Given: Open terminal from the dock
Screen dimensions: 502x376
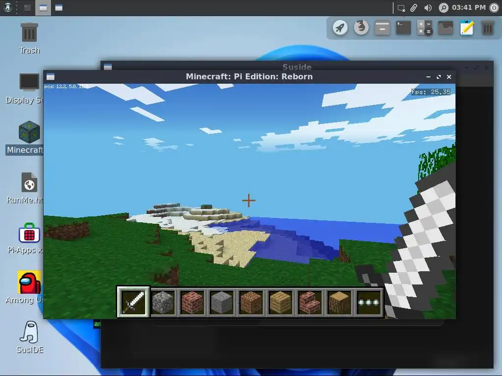Looking at the screenshot, I should 403,28.
